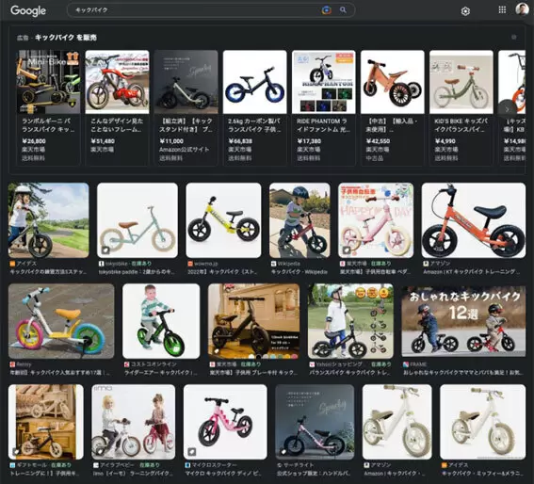Open the beige Miffy bike image from アイデス

pos(482,422)
